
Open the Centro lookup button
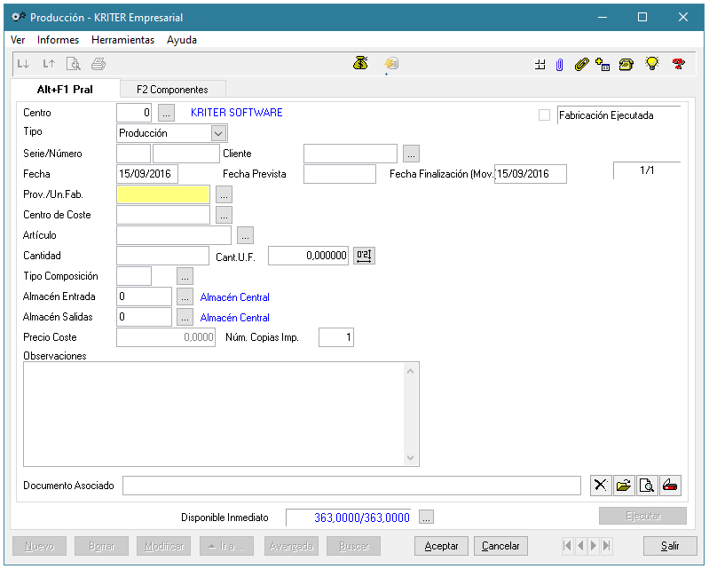click(167, 113)
